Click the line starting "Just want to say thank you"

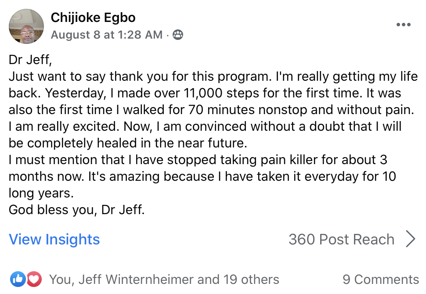pos(213,77)
